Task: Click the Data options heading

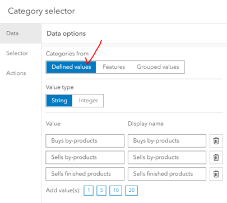Action: point(66,34)
